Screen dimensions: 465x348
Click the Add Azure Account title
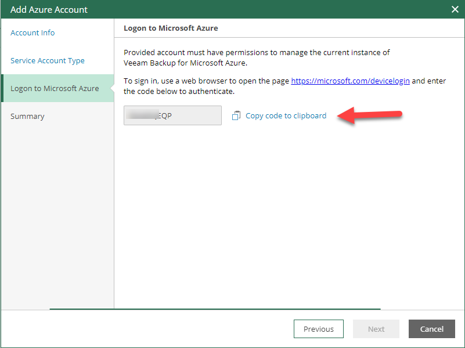49,9
